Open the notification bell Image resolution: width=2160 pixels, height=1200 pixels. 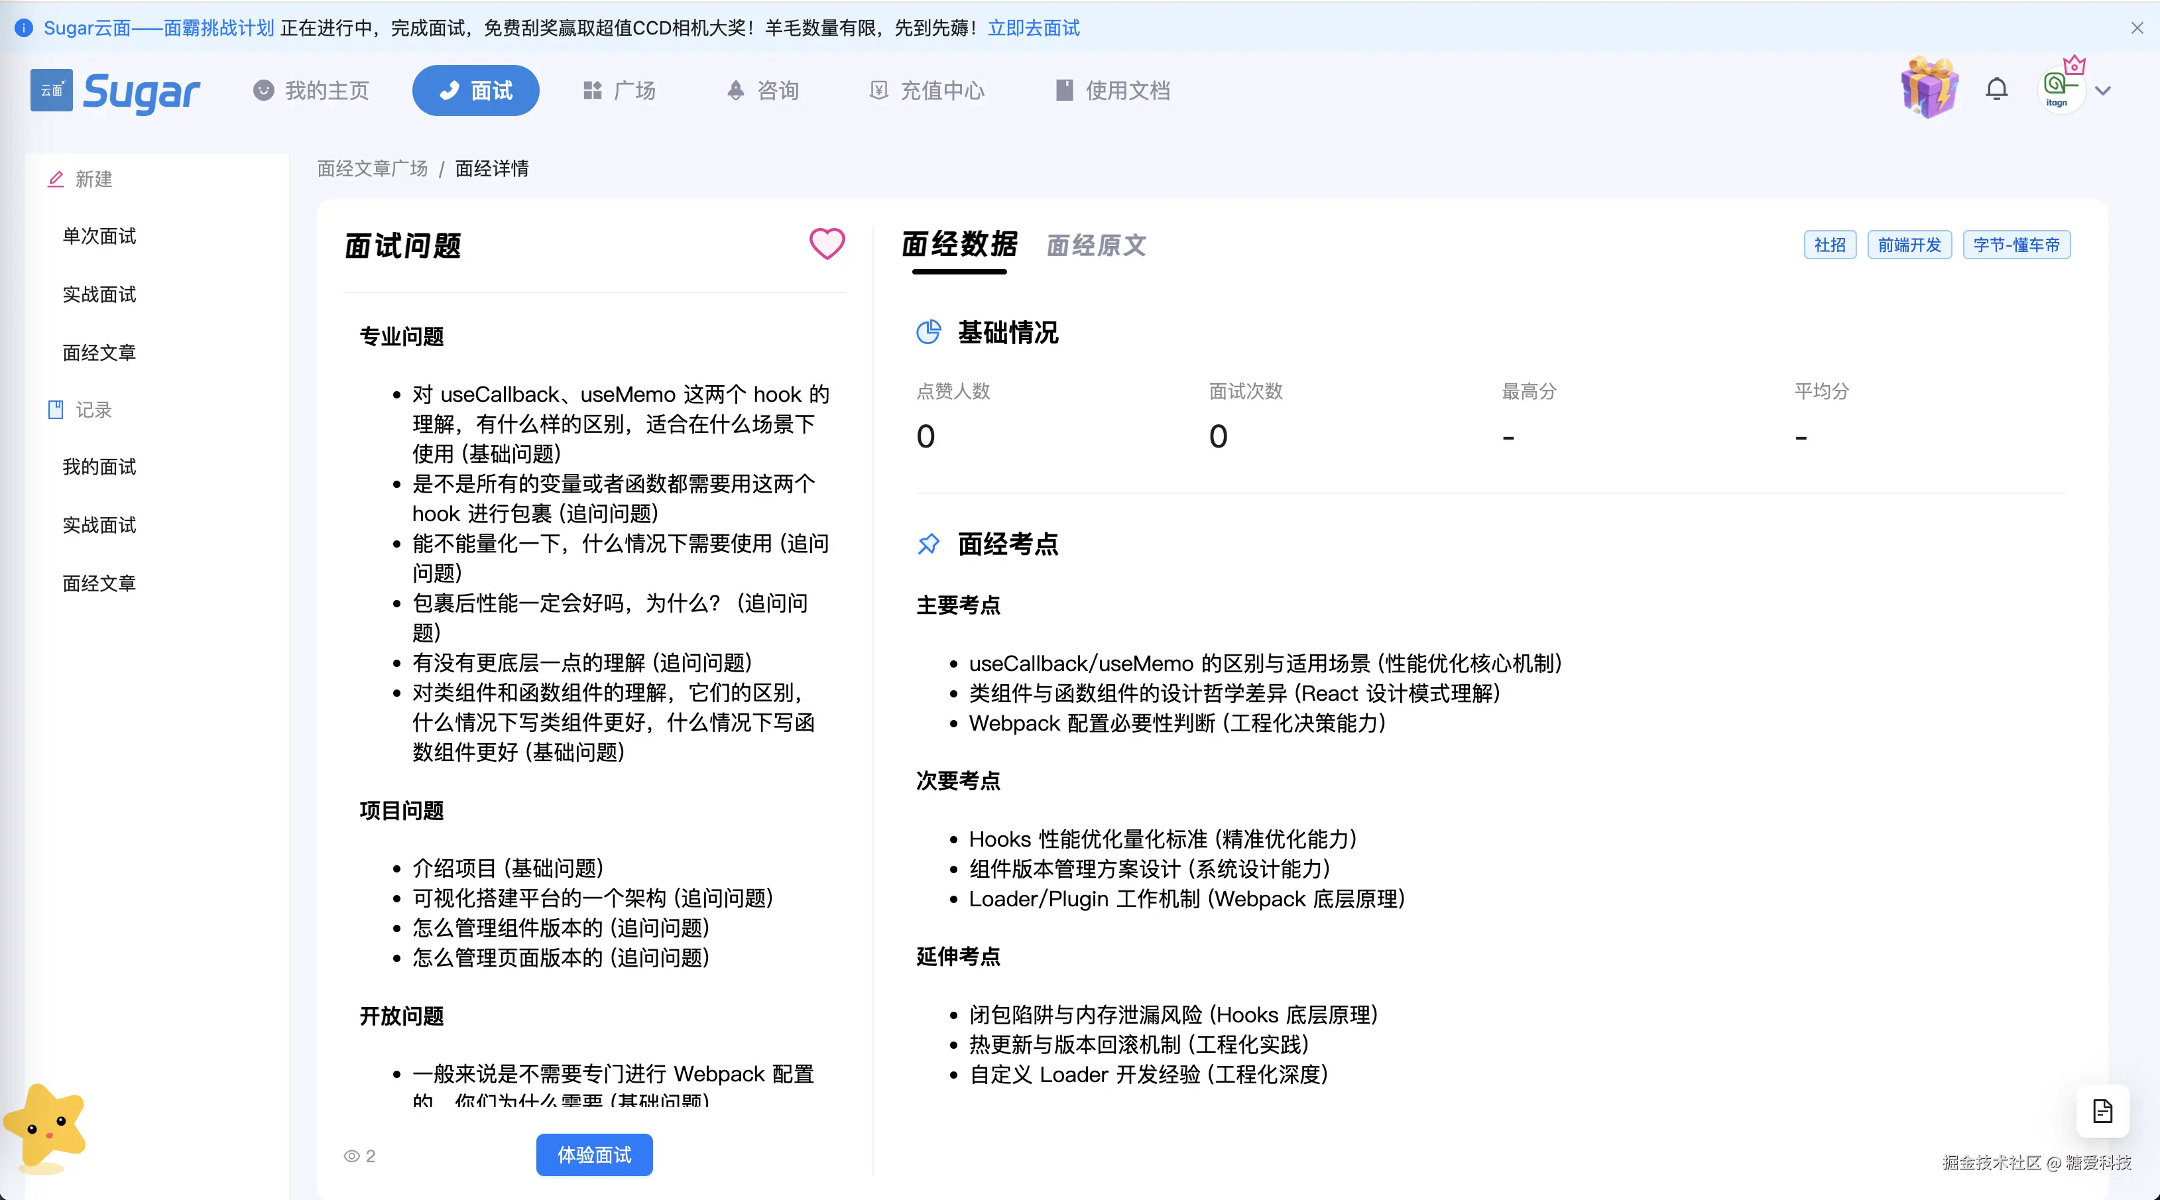(1996, 89)
